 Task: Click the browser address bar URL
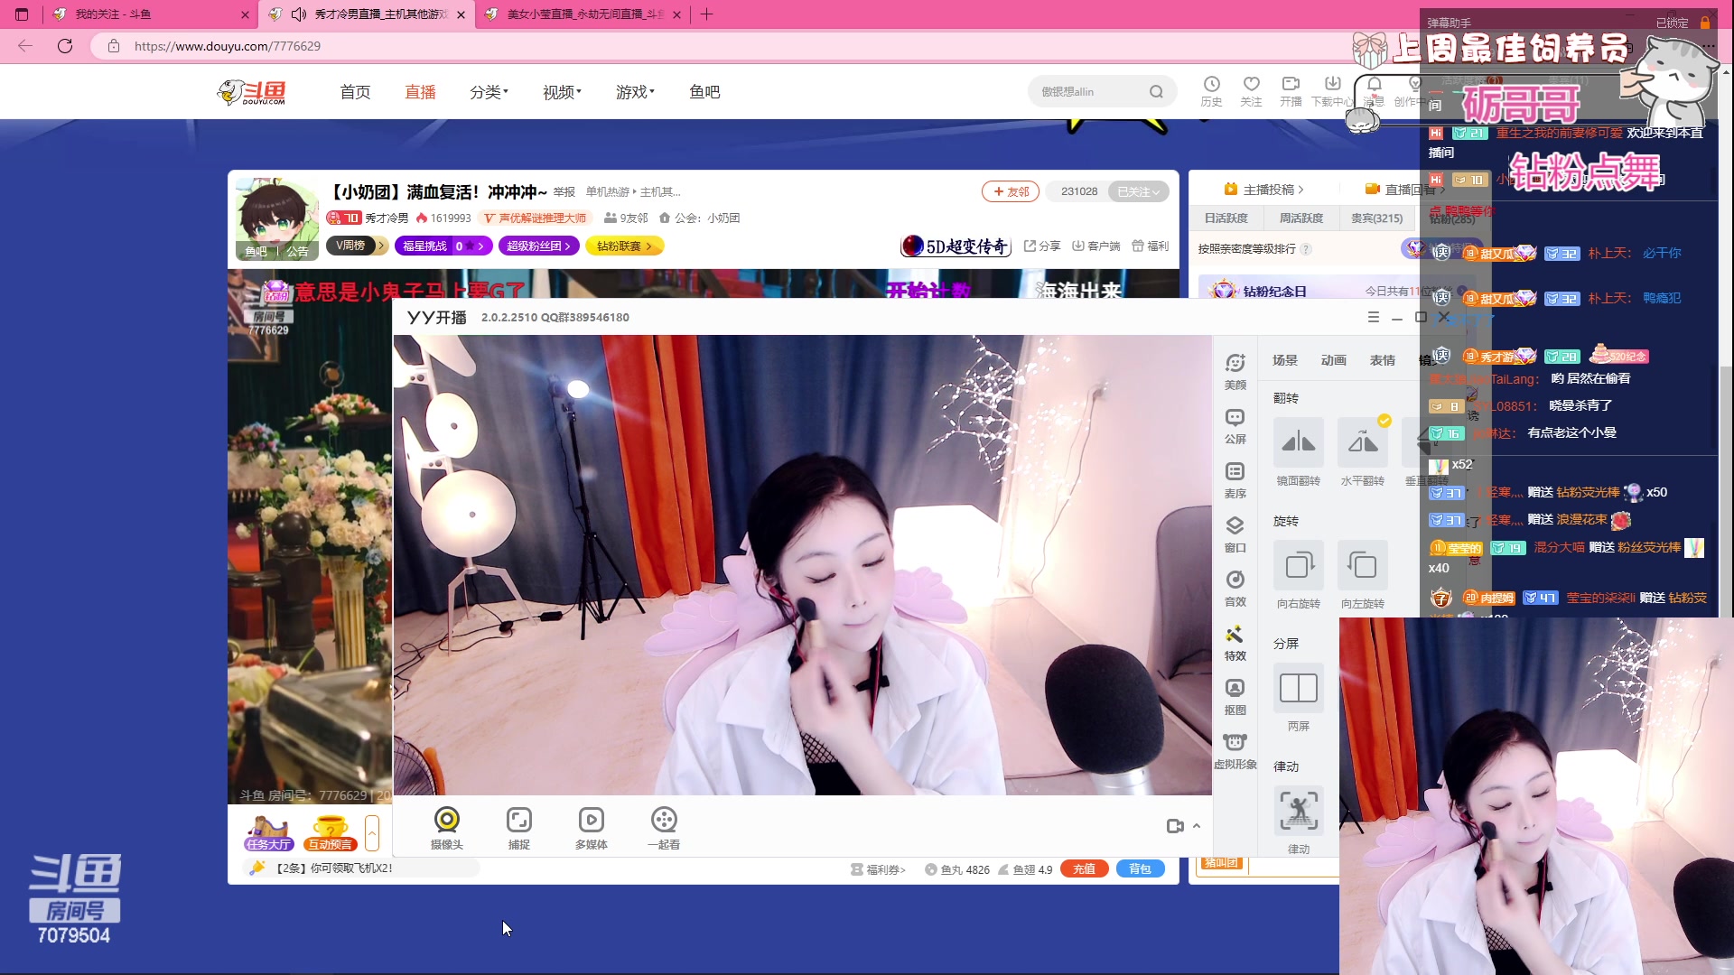(x=228, y=46)
